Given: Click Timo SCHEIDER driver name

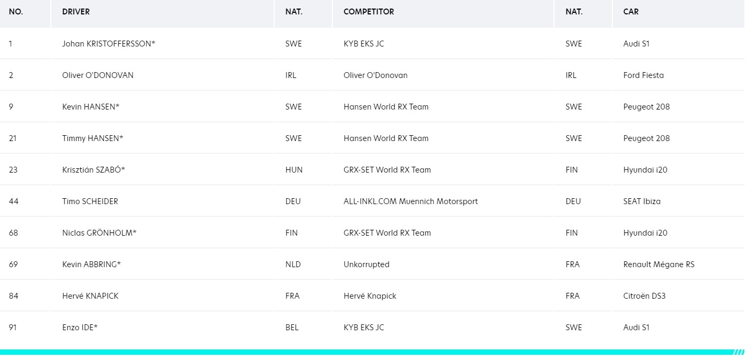Looking at the screenshot, I should coord(90,201).
